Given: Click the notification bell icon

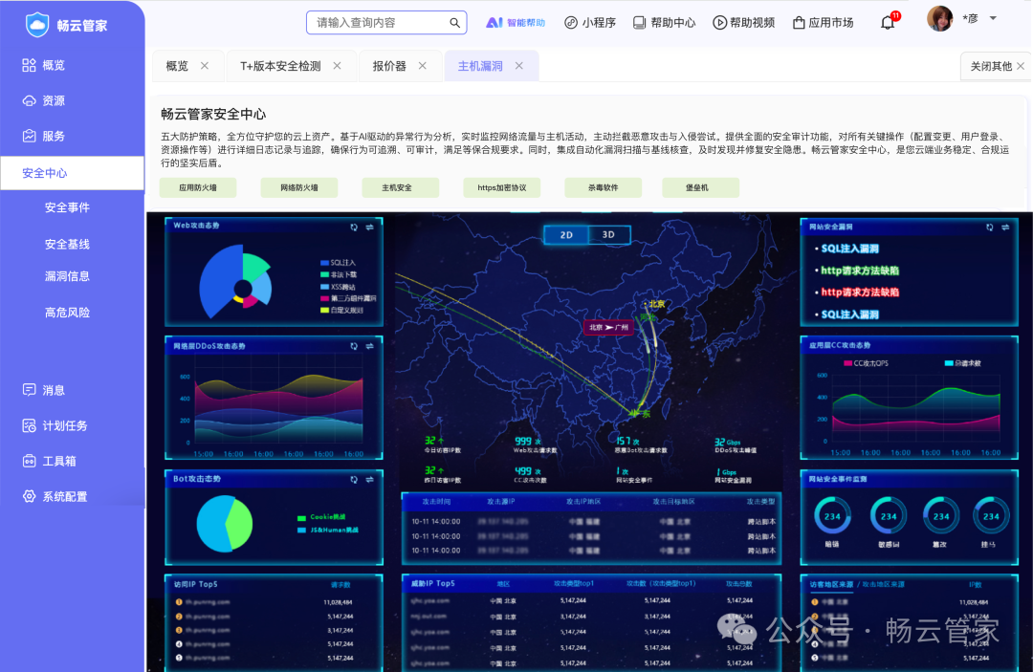Looking at the screenshot, I should 887,20.
